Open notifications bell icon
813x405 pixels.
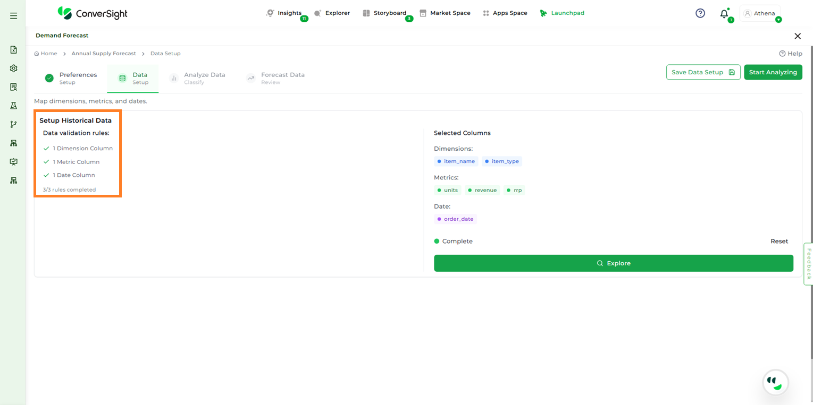tap(724, 14)
